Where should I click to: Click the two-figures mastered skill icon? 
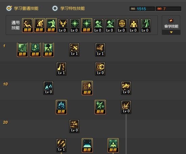[87, 88]
